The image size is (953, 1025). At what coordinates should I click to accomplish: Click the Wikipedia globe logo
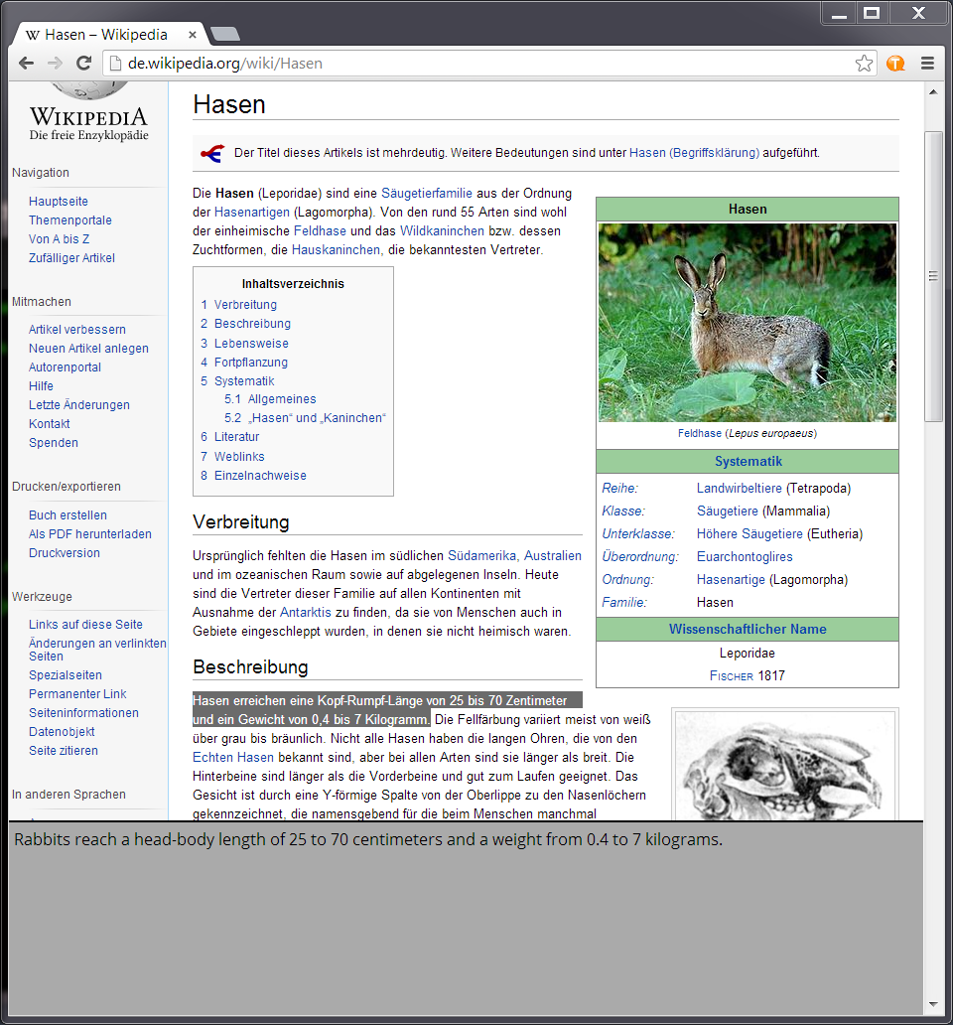[89, 90]
